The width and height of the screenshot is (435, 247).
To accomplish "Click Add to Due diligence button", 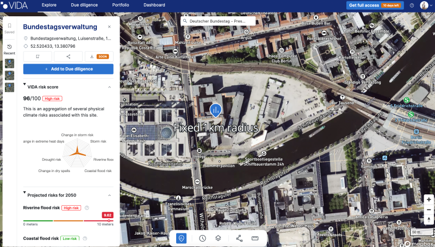I will (69, 69).
